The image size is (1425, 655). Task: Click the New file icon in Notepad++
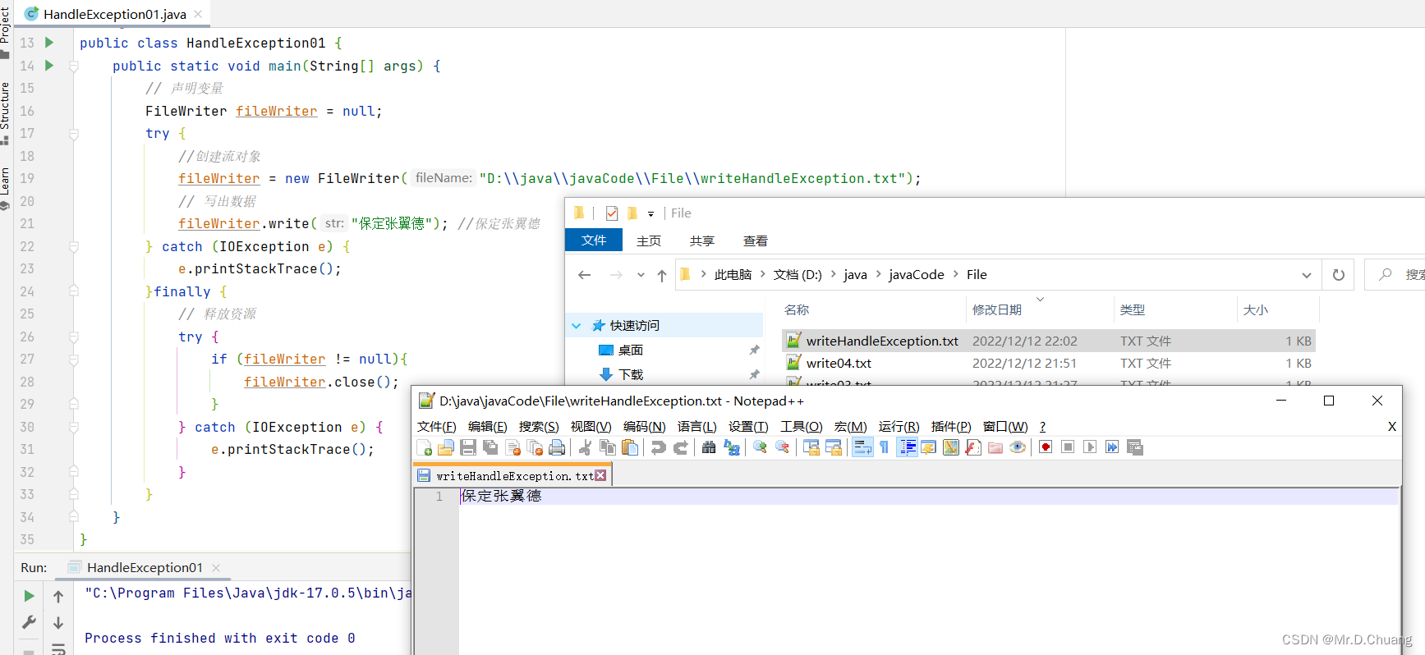[425, 447]
